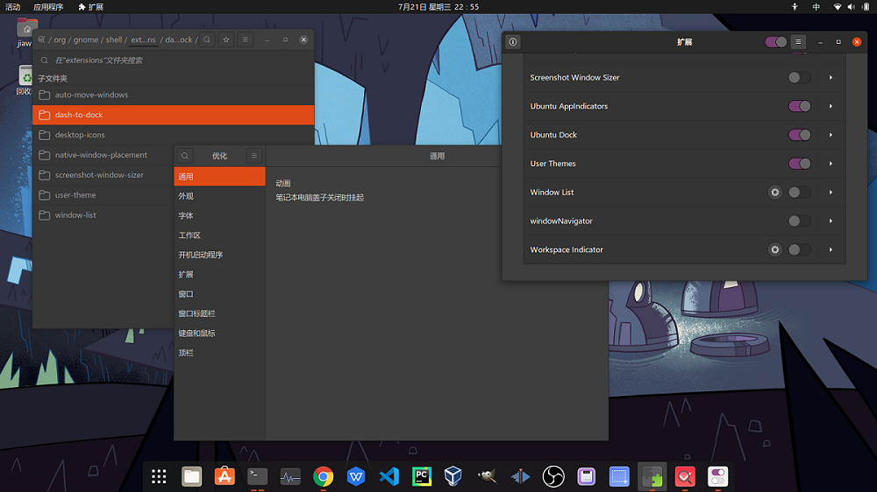Click the info icon in Extensions window
Viewport: 877px width, 492px height.
[x=513, y=42]
